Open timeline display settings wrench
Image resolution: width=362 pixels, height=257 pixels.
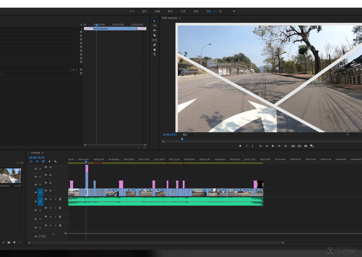(x=55, y=162)
